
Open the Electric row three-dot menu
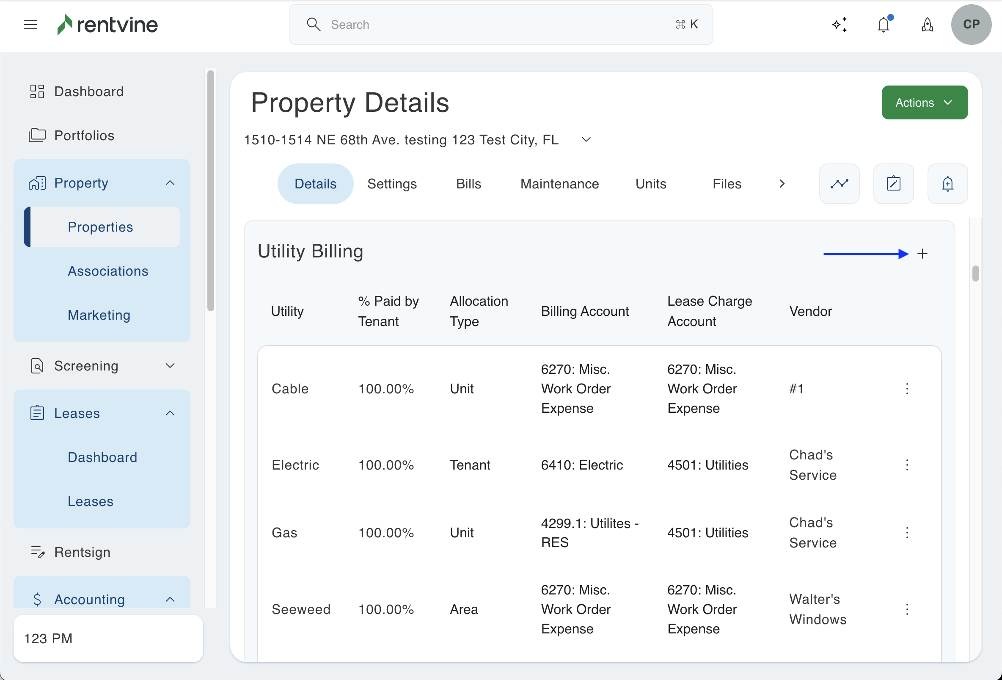pos(907,465)
